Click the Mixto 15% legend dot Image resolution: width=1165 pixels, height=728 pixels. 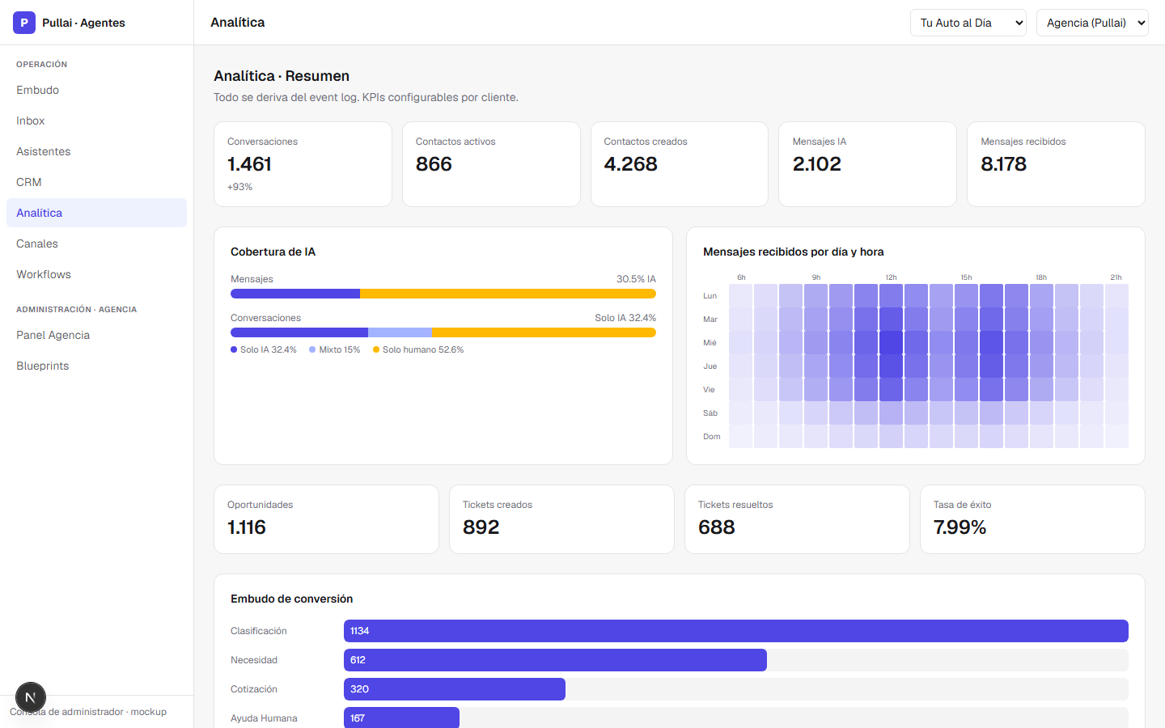[x=312, y=349]
